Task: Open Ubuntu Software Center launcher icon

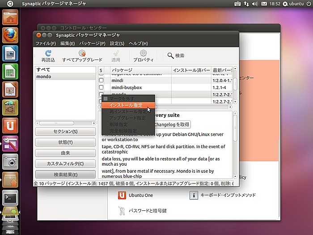Action: pyautogui.click(x=10, y=107)
